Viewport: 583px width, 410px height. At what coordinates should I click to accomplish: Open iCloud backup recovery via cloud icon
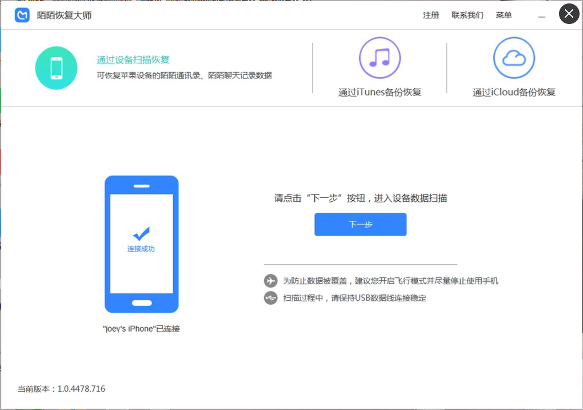(x=513, y=58)
